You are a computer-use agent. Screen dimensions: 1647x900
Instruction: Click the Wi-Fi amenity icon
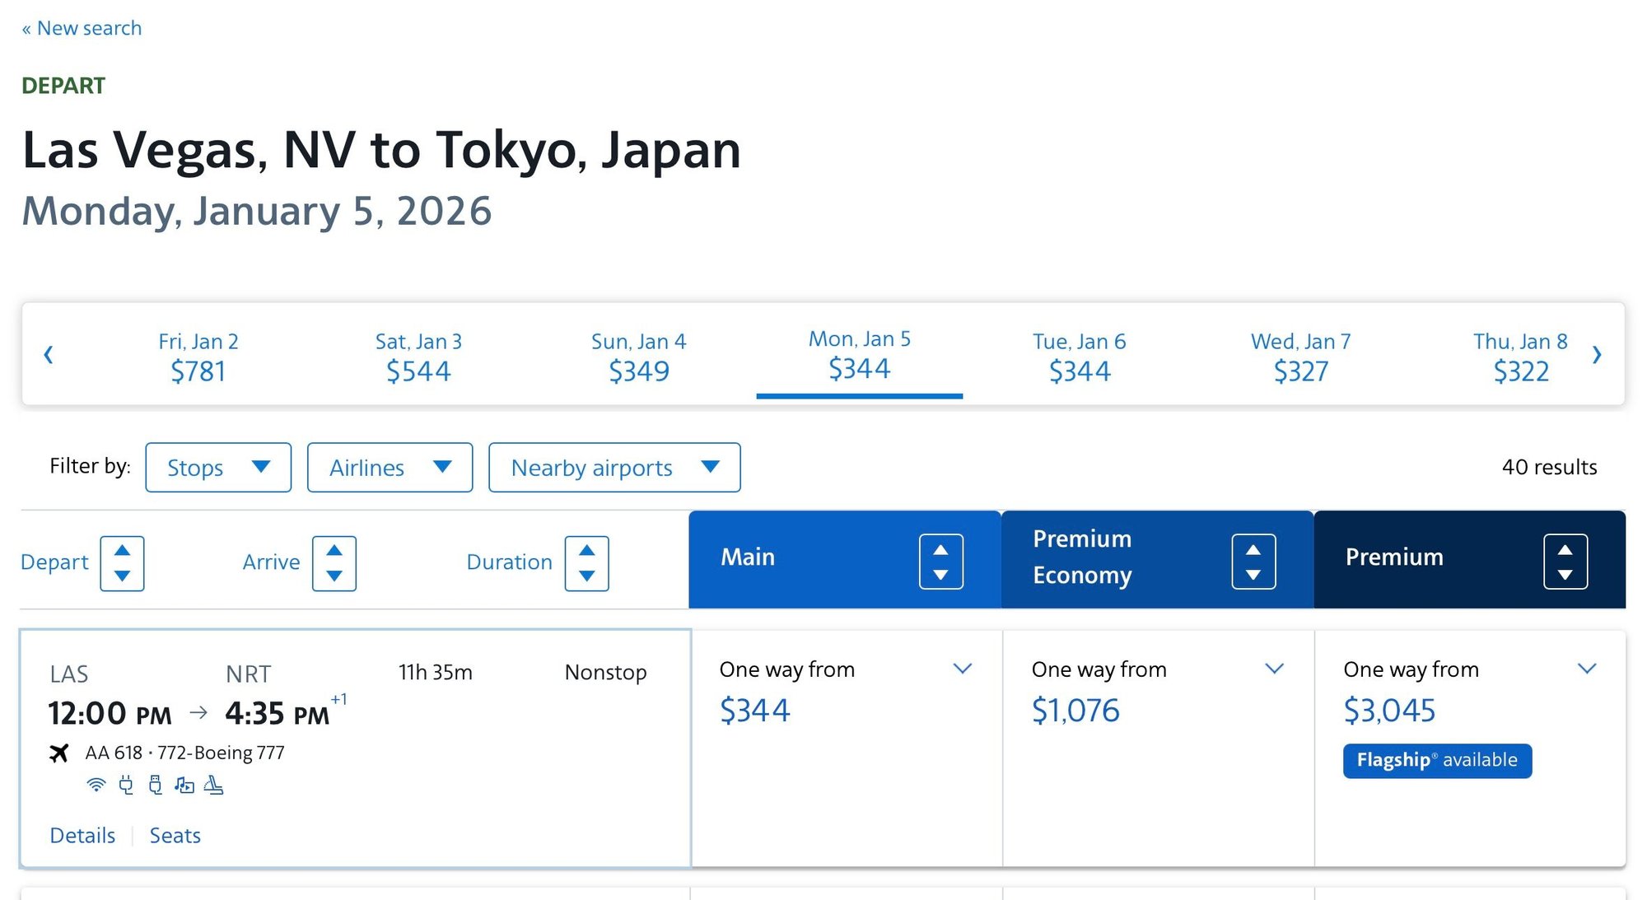(96, 785)
